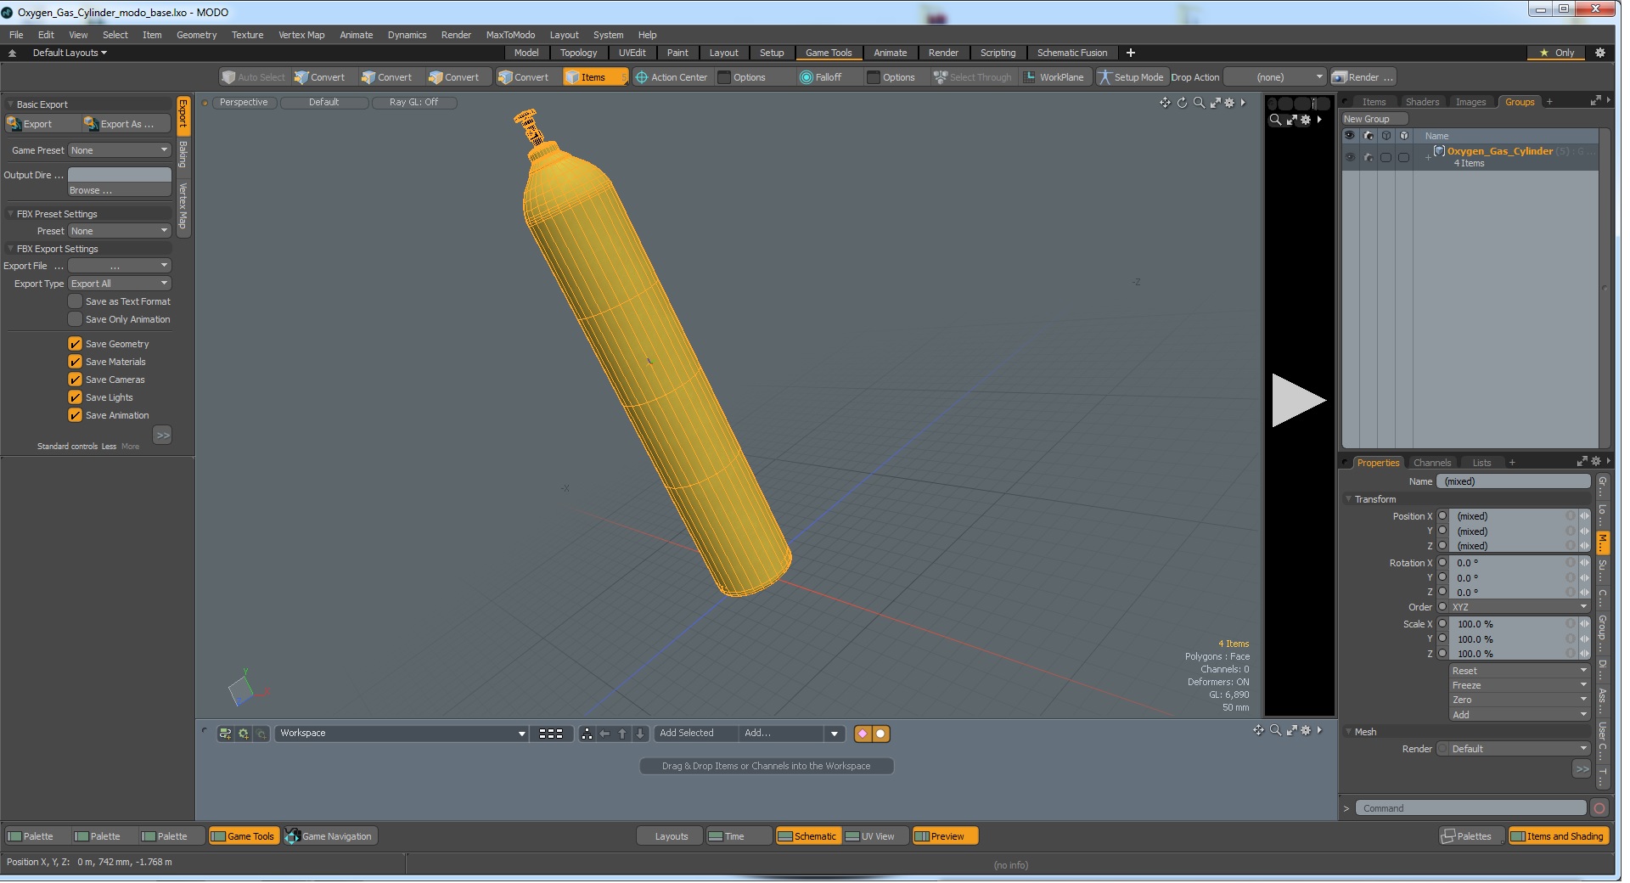Click the schematic down arrow icon
The height and width of the screenshot is (883, 1630).
coord(641,734)
